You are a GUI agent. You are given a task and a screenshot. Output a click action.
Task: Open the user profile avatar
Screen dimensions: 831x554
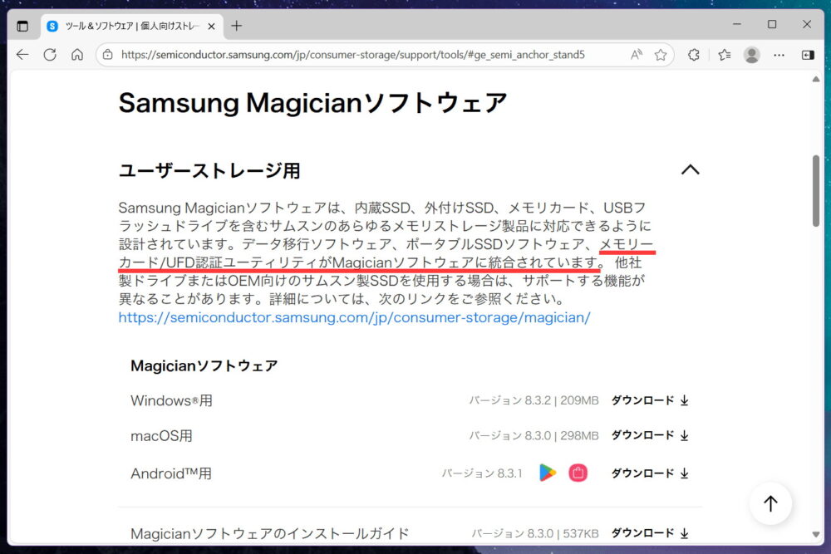(x=751, y=55)
